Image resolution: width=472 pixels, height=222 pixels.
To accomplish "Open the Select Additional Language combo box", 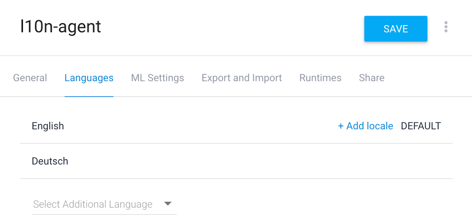I will click(104, 204).
